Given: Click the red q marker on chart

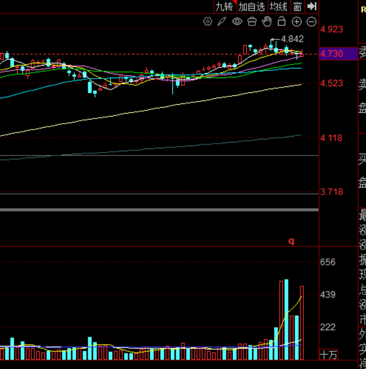Looking at the screenshot, I should point(291,241).
